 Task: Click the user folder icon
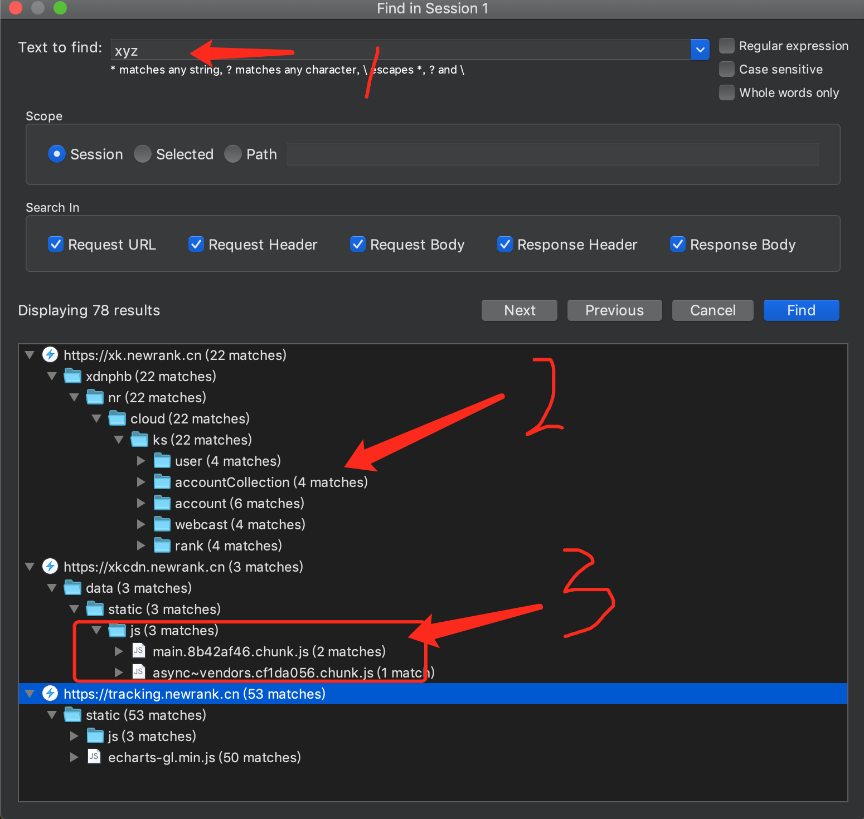(162, 460)
